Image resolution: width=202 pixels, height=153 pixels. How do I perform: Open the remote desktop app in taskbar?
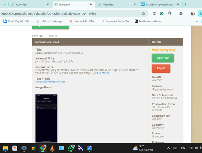coord(61,148)
